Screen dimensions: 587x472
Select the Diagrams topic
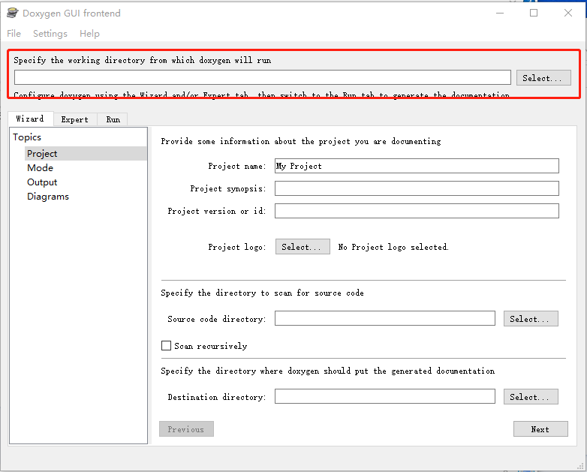[x=48, y=197]
